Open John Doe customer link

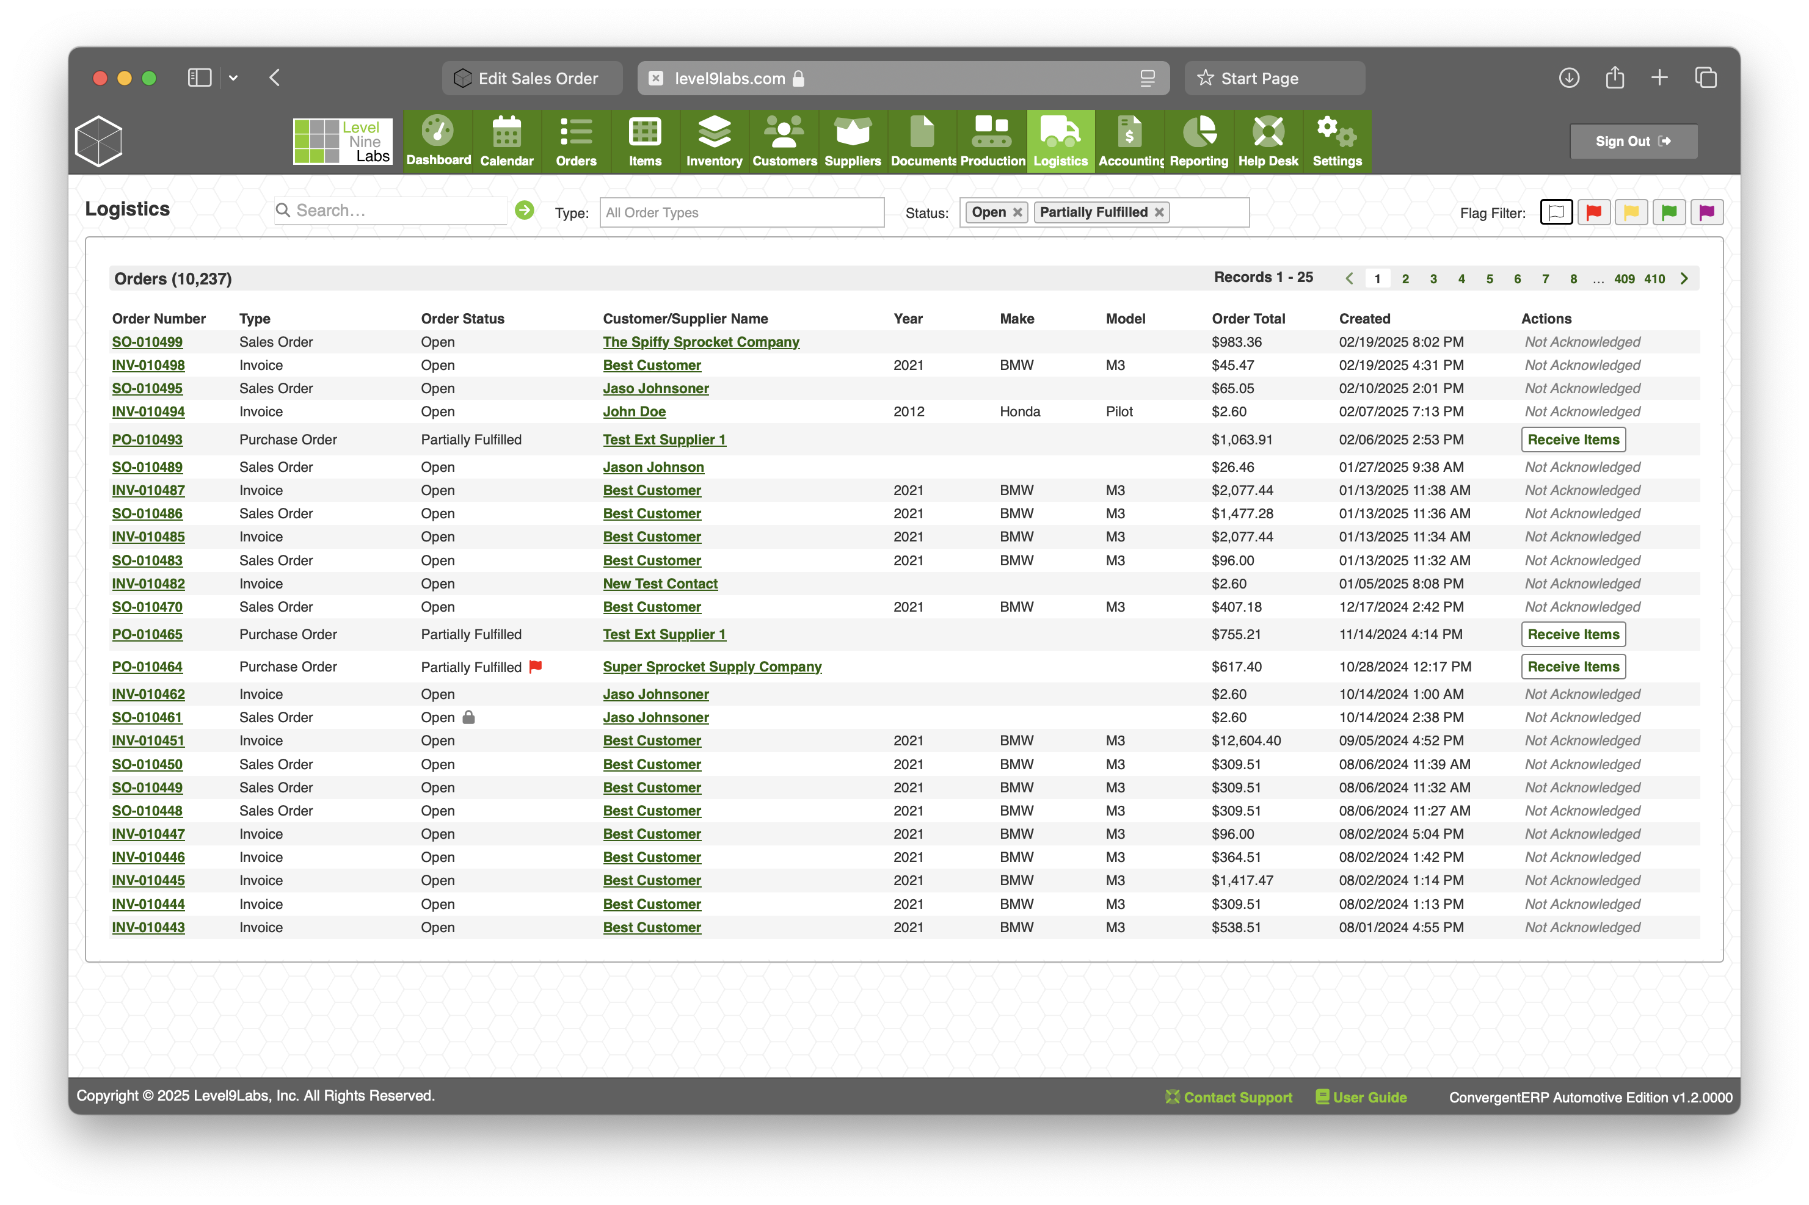click(635, 411)
